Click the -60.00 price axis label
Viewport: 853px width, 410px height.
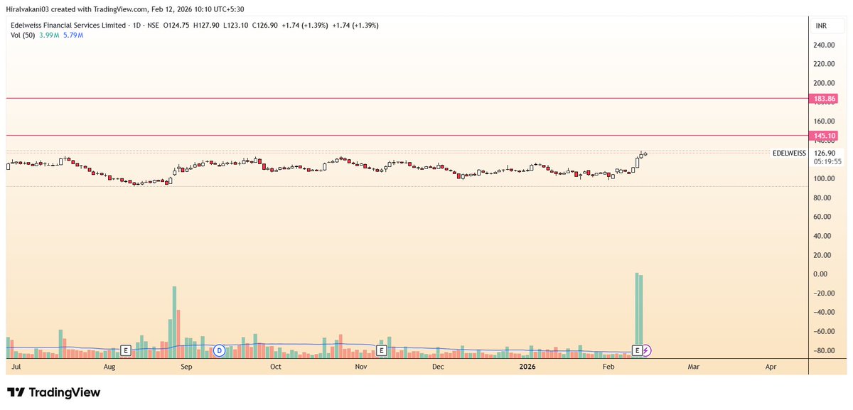coord(824,331)
